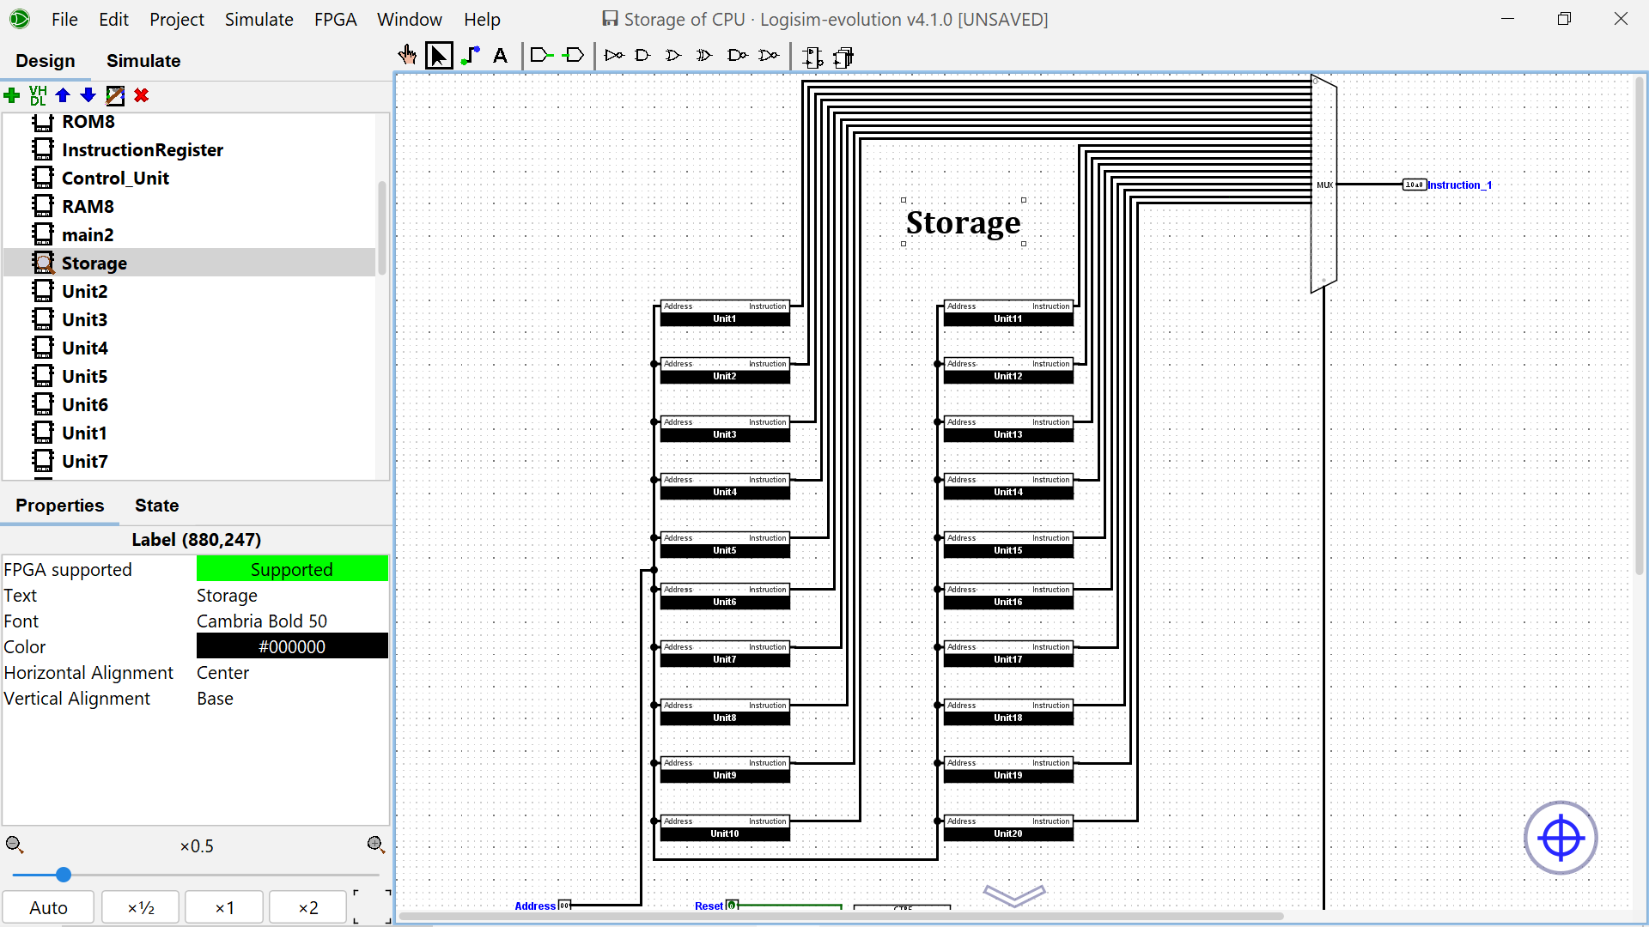Image resolution: width=1649 pixels, height=927 pixels.
Task: Add an OR gate
Action: pos(673,56)
